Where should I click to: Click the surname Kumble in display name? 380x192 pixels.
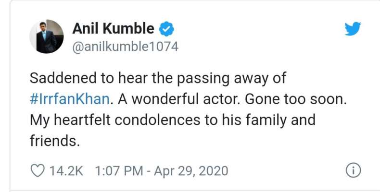pyautogui.click(x=128, y=28)
